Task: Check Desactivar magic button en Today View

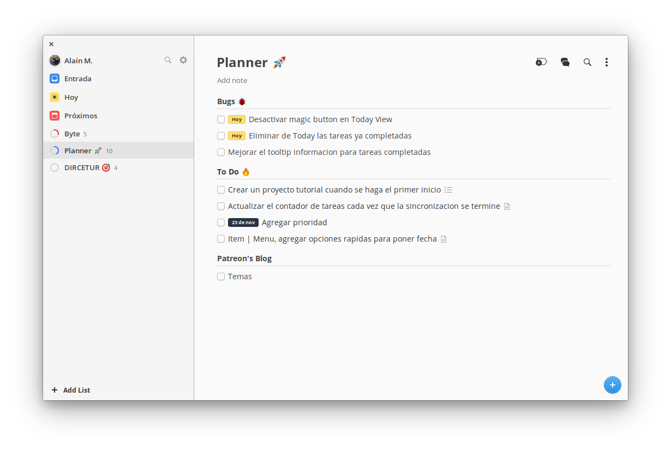Action: coord(221,119)
